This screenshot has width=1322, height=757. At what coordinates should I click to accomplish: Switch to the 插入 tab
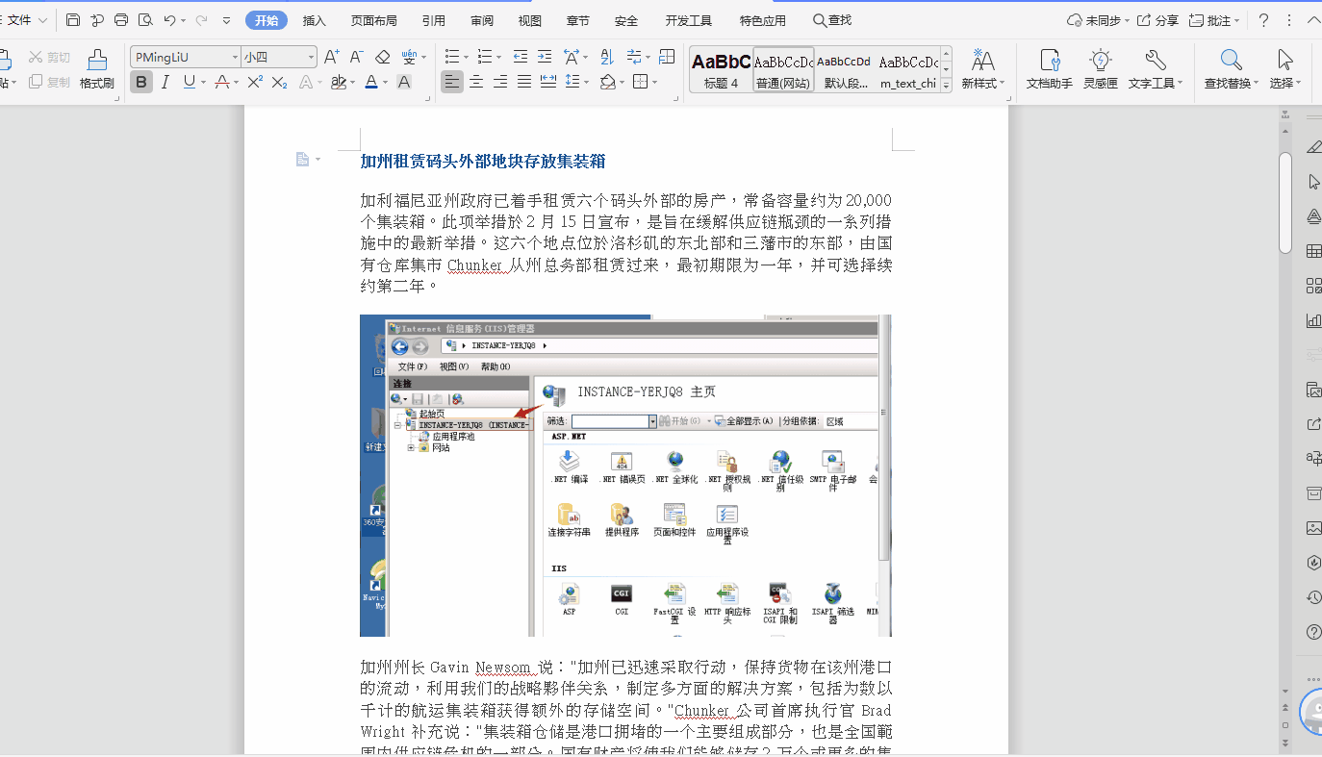click(x=315, y=20)
